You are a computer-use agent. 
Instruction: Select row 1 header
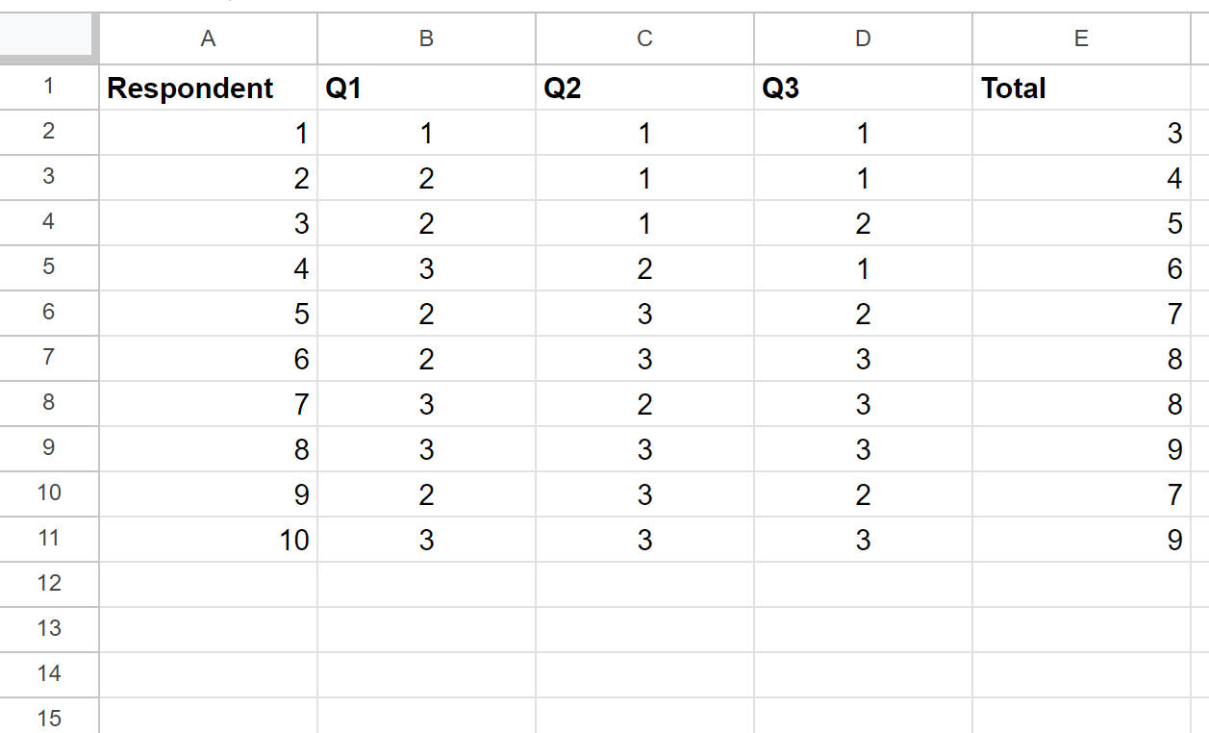coord(49,88)
